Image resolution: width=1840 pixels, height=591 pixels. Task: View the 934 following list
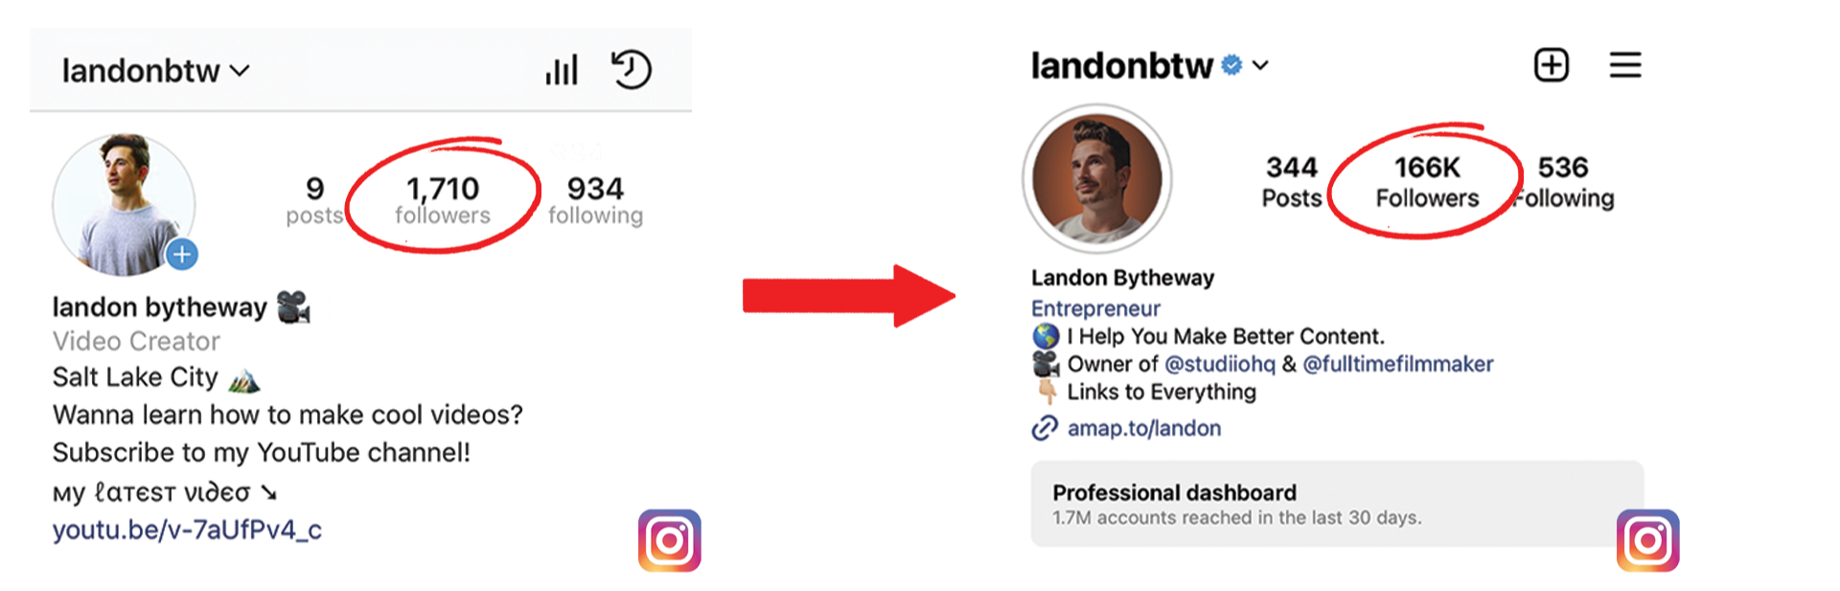(595, 200)
